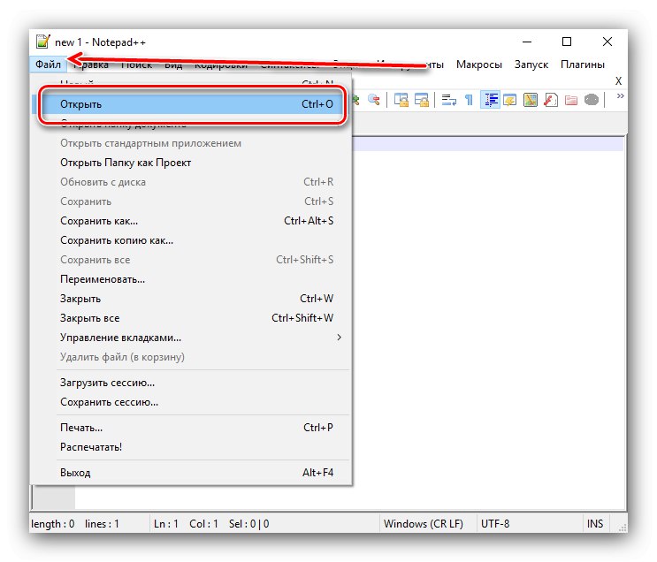Open the Запуск menu
The image size is (657, 562).
[531, 65]
